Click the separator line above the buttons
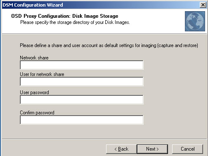This screenshot has height=156, width=208. point(104,139)
